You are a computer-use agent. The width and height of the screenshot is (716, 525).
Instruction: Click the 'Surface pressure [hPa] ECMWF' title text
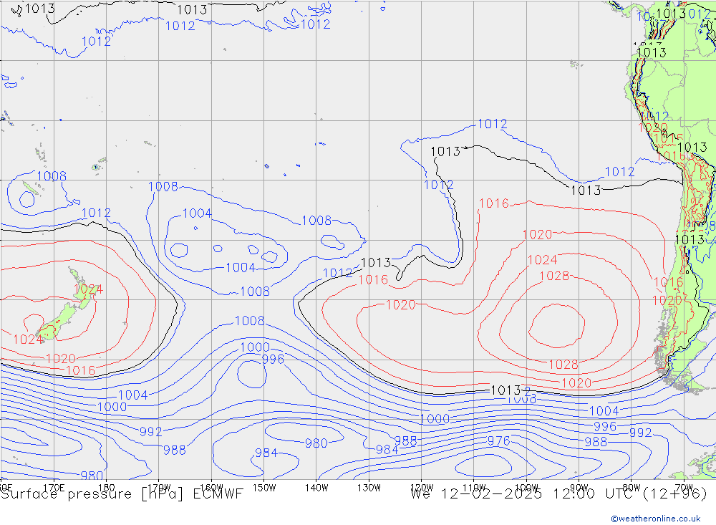point(122,494)
